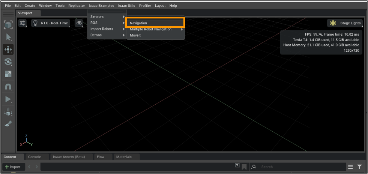Switch to the Content tab

13,157
